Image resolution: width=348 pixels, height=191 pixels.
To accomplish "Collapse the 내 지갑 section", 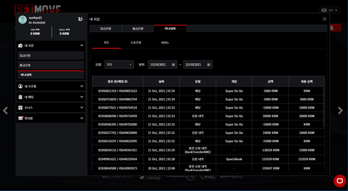I will pos(82,45).
